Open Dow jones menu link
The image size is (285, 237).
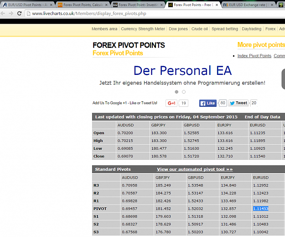(x=178, y=29)
